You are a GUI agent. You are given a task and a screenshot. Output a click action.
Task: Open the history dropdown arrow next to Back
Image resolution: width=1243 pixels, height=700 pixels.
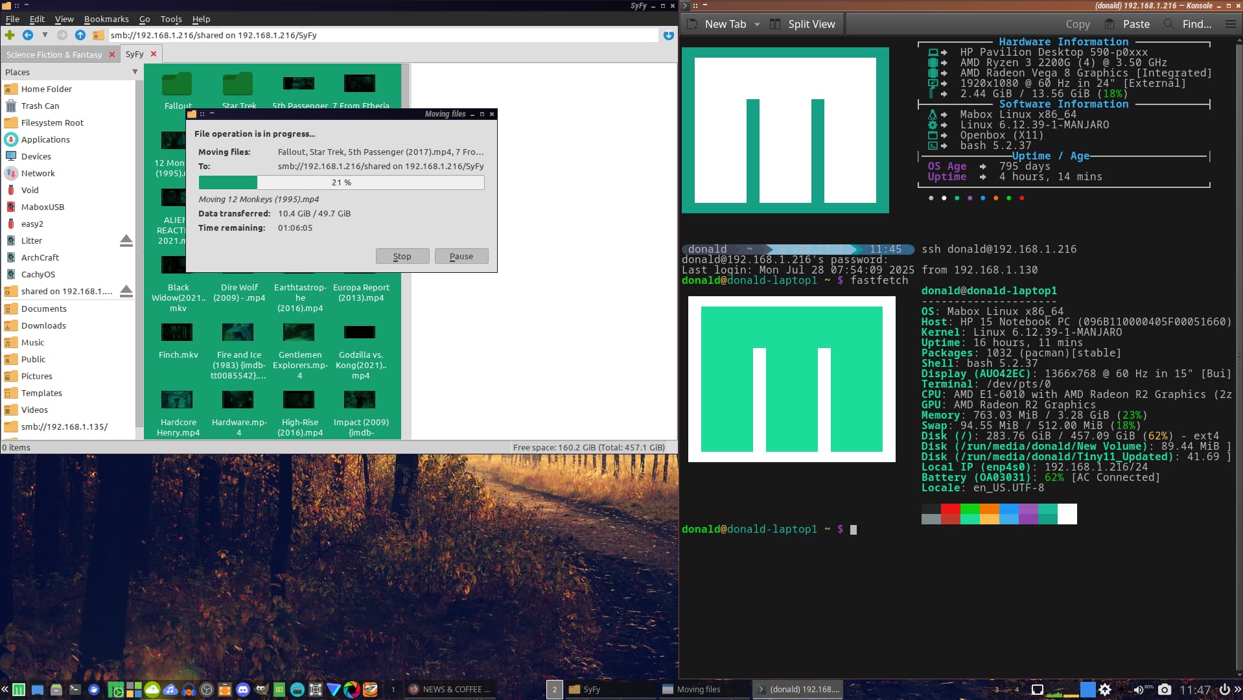click(45, 35)
